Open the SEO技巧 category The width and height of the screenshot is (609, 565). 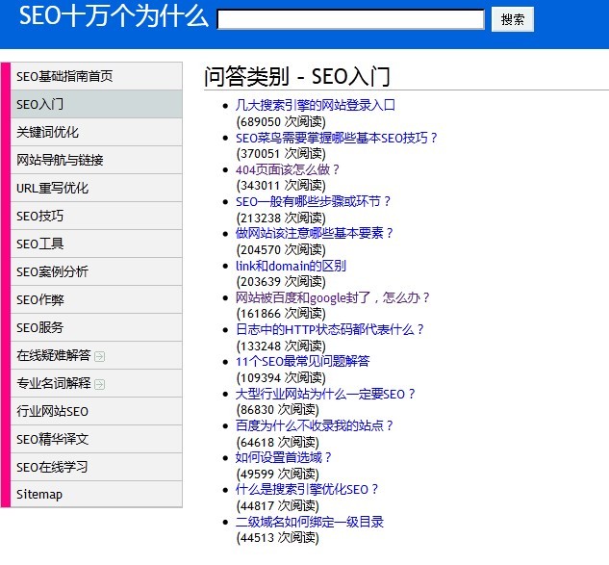click(x=96, y=216)
